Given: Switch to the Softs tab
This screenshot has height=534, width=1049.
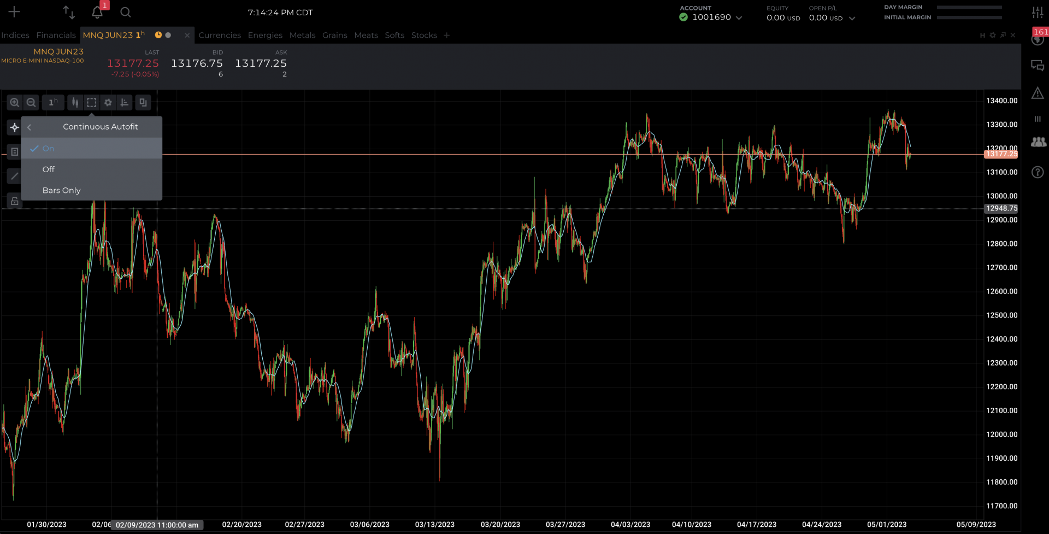Looking at the screenshot, I should (x=394, y=35).
